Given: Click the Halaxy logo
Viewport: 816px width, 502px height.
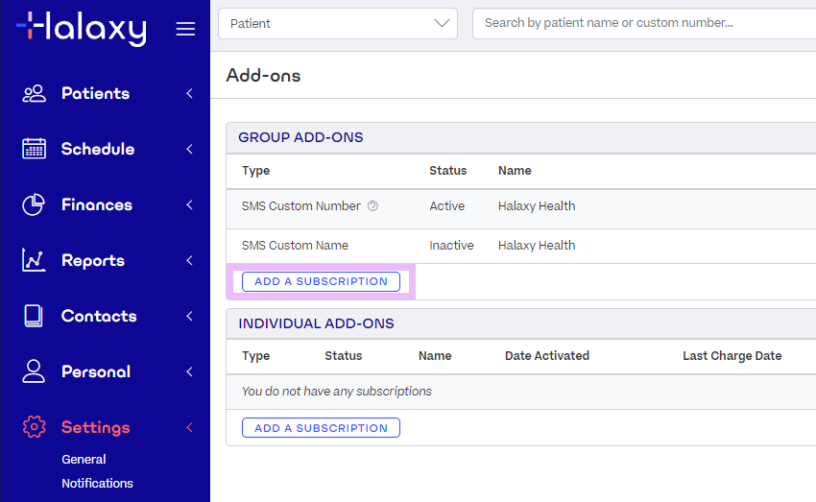Looking at the screenshot, I should tap(82, 28).
